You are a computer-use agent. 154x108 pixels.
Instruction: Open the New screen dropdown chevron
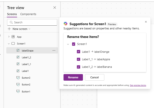pos(29,29)
